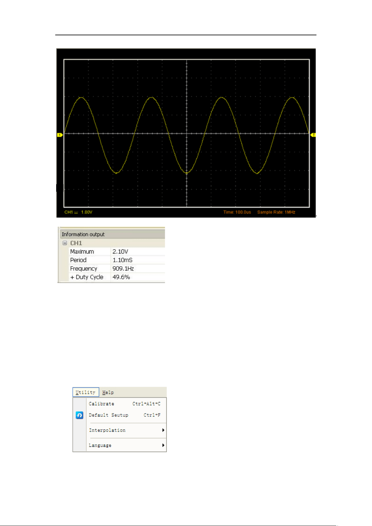Viewport: 372px width, 526px height.
Task: Click the CH1 1.00V scale readout
Action: (x=78, y=212)
